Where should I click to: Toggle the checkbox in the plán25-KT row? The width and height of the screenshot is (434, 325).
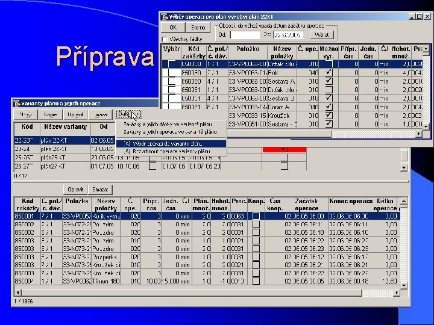coord(153,158)
